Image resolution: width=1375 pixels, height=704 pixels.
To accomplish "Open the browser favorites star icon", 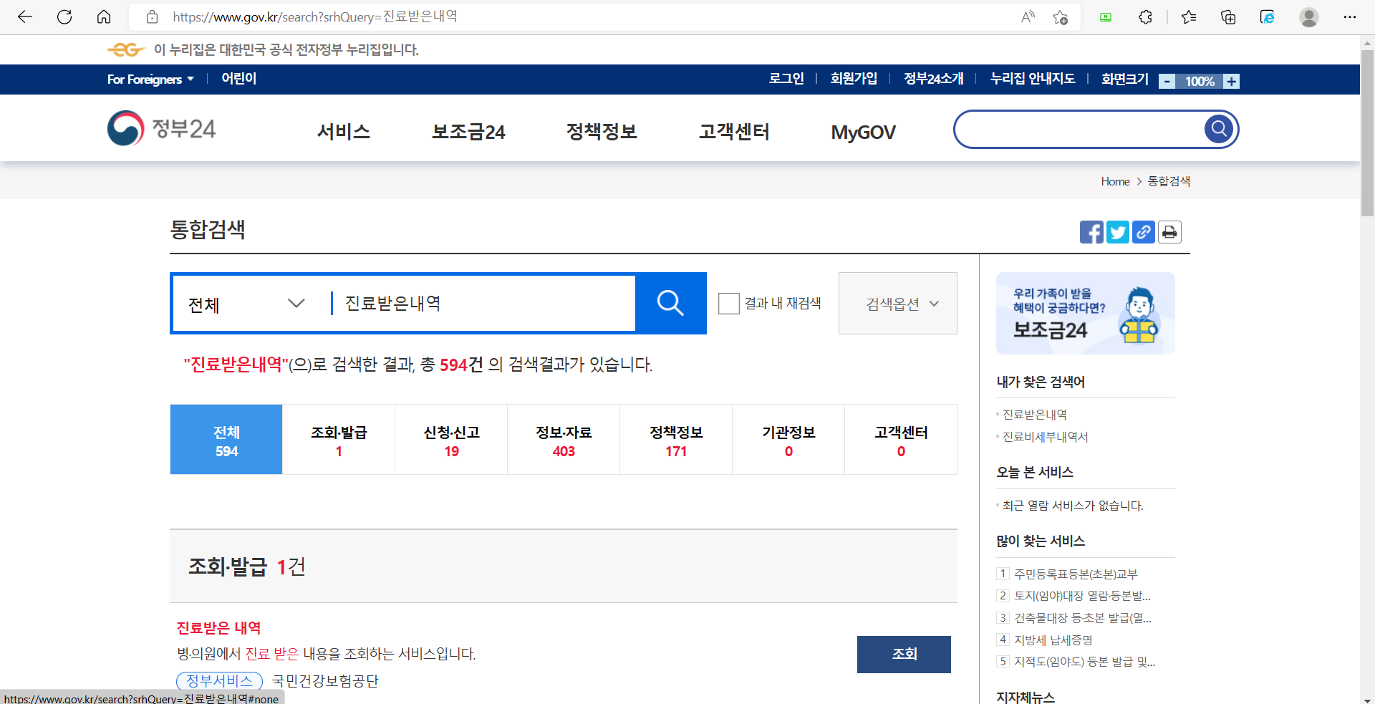I will click(x=1189, y=16).
